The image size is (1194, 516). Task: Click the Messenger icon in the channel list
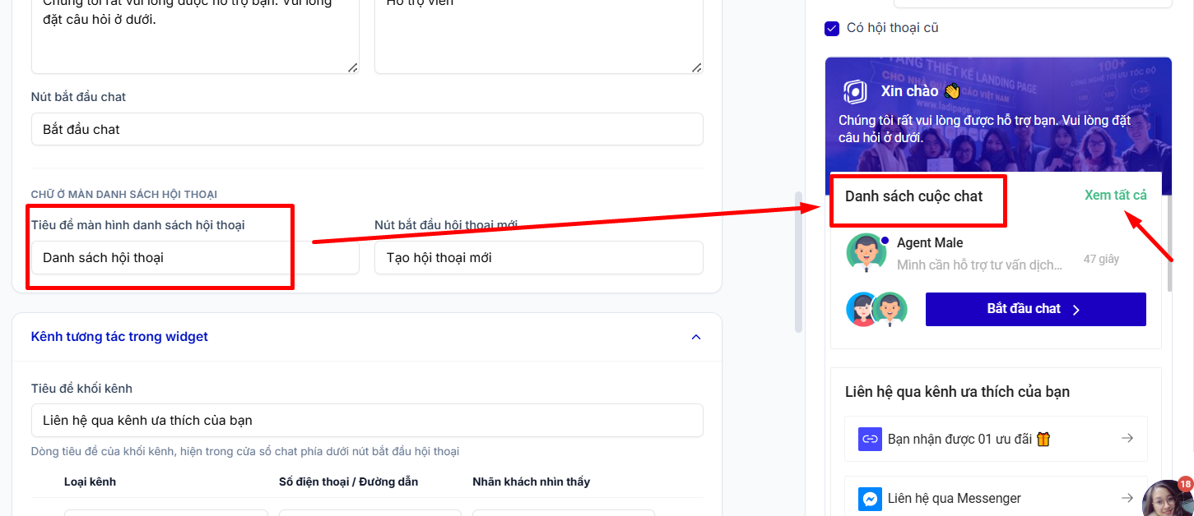(x=870, y=498)
